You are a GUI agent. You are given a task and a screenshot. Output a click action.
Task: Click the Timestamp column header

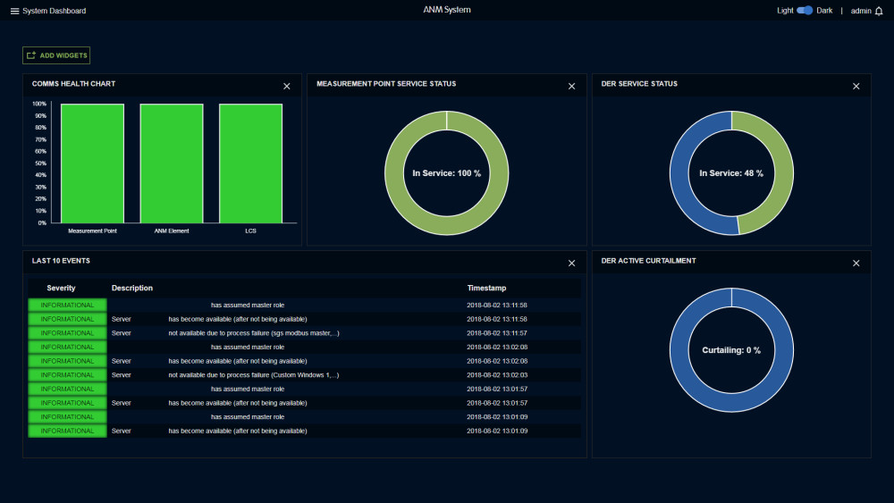pyautogui.click(x=486, y=288)
